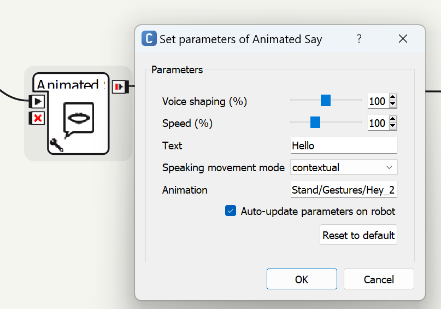Image resolution: width=441 pixels, height=309 pixels.
Task: Click the onStopped output port of the box
Action: (x=119, y=86)
